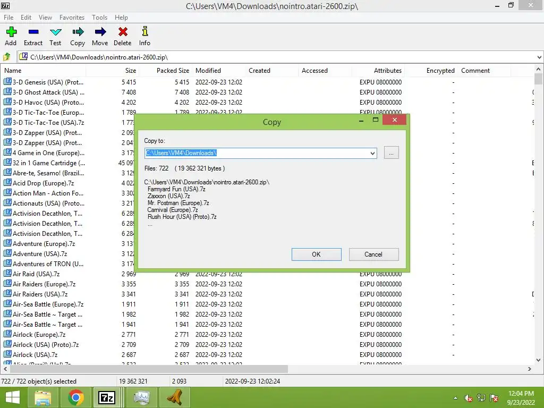
Task: Open the Help menu
Action: click(x=122, y=18)
